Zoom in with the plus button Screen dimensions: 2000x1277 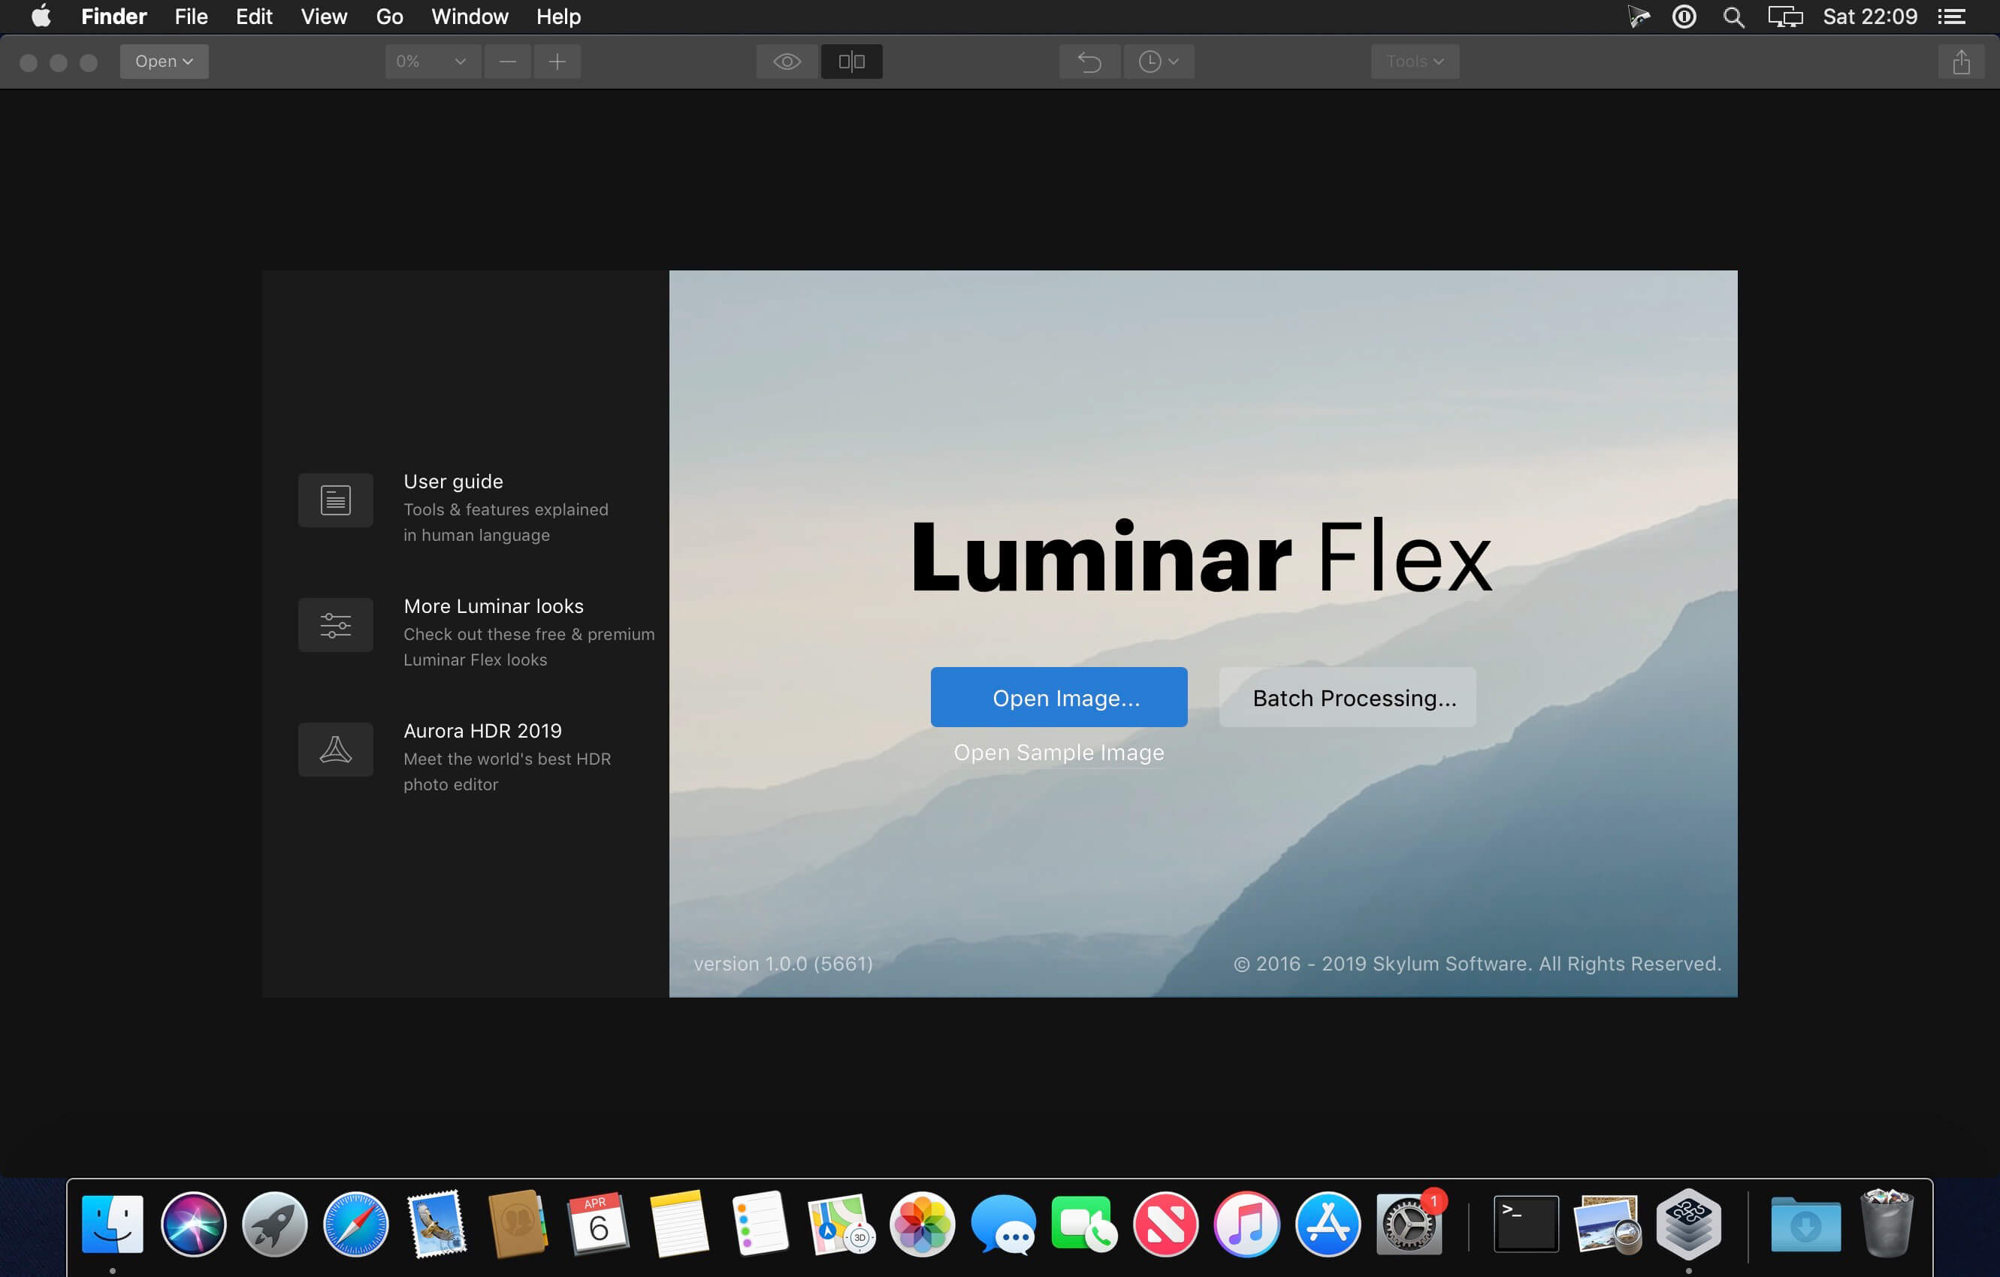557,62
